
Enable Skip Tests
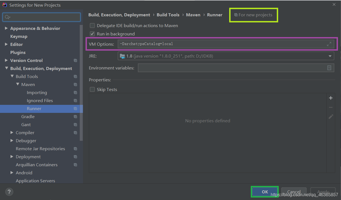92,89
